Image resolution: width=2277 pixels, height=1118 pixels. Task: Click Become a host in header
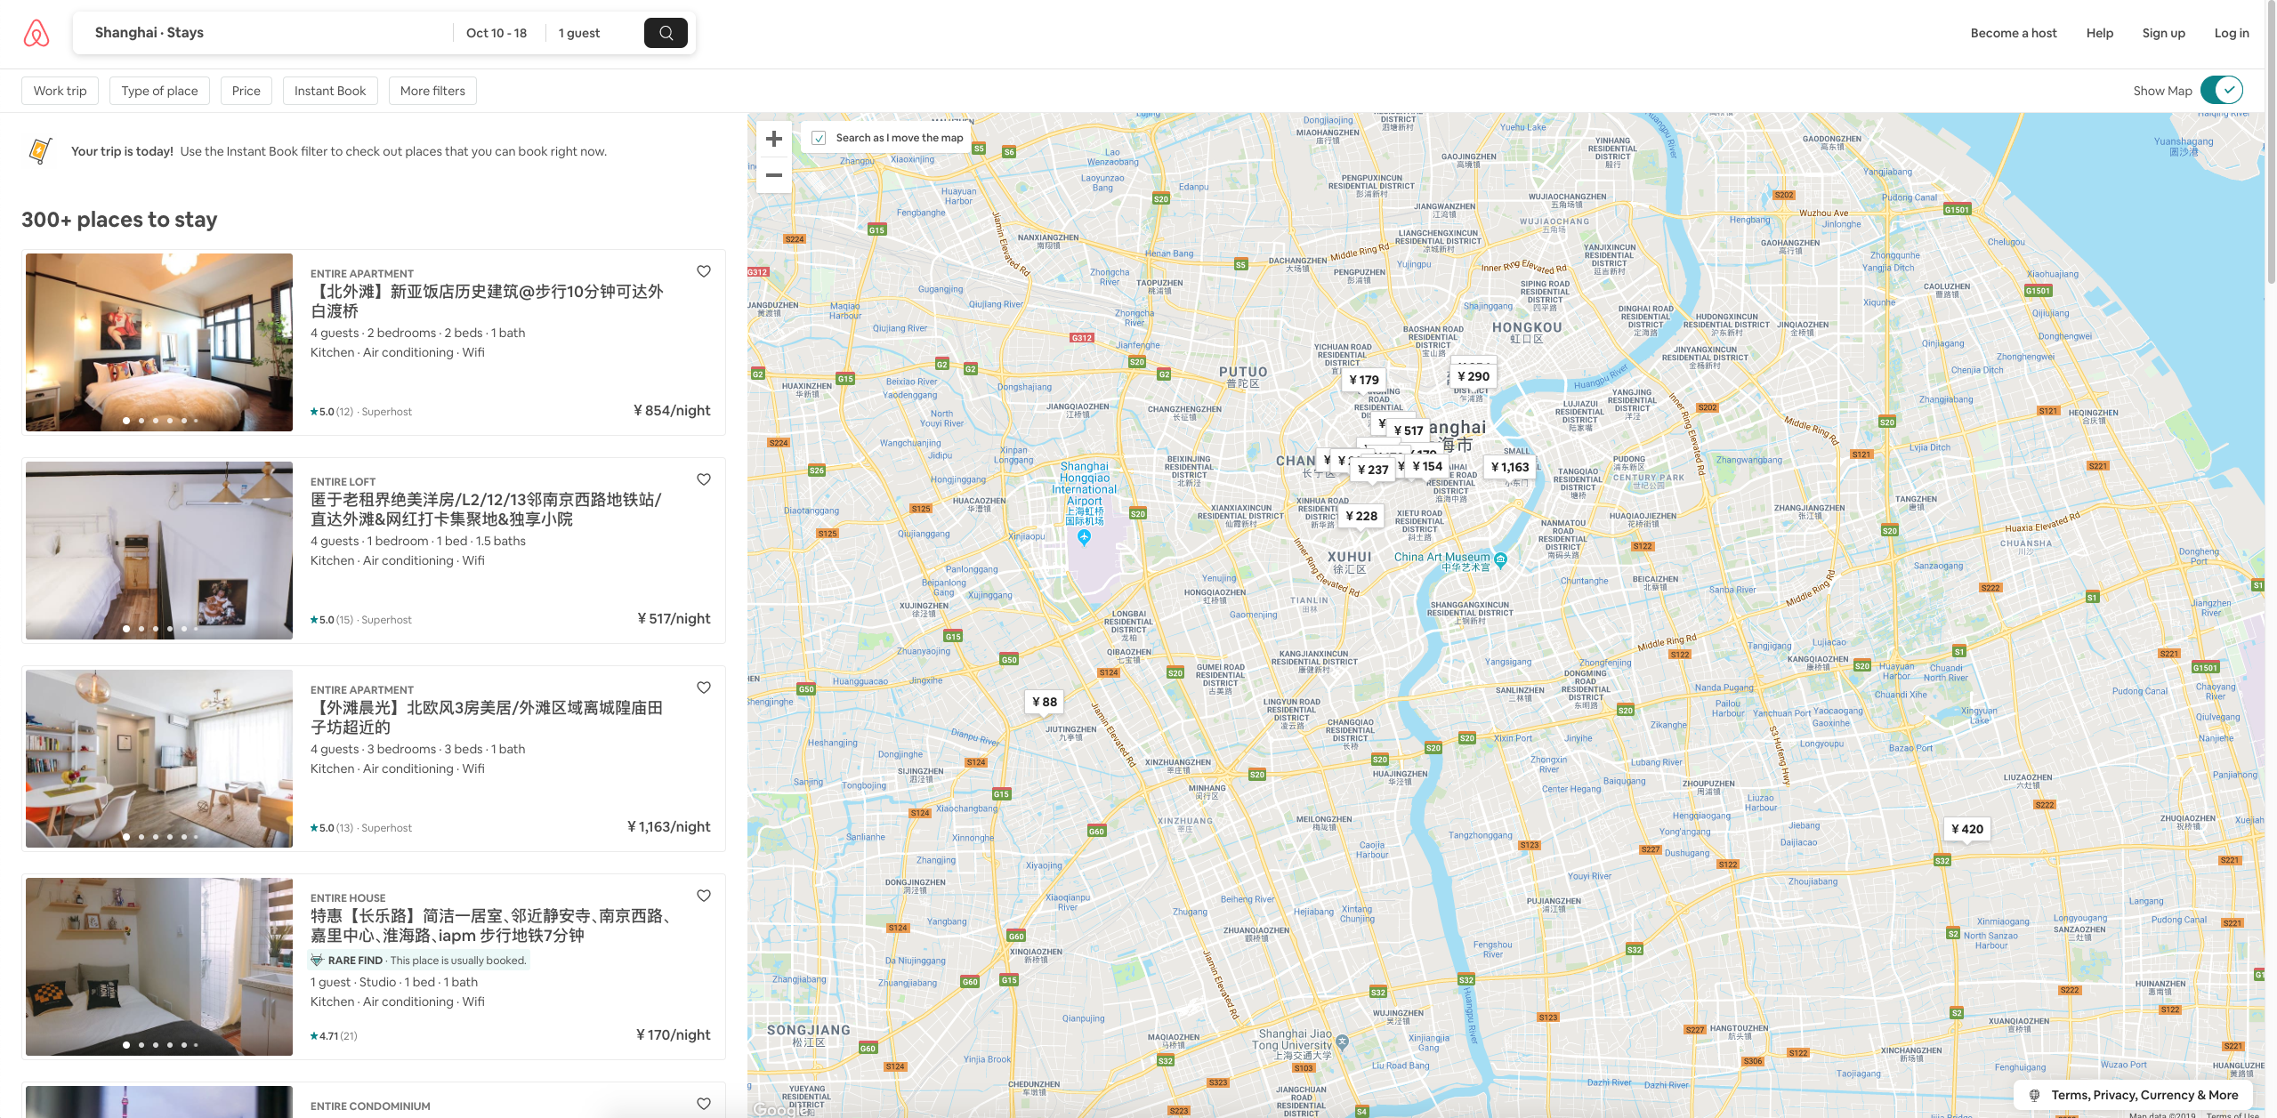[x=2014, y=33]
